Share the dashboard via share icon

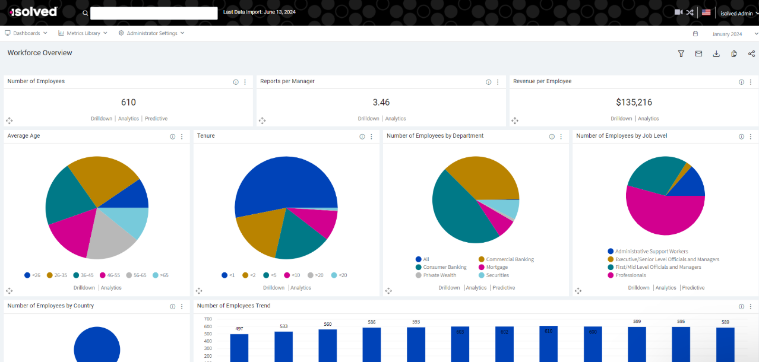pos(751,54)
